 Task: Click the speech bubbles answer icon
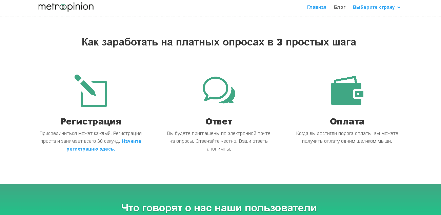pos(219,90)
